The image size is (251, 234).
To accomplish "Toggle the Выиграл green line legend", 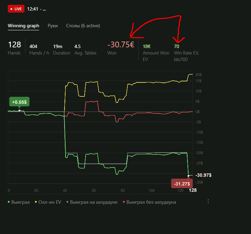I will coord(19,202).
